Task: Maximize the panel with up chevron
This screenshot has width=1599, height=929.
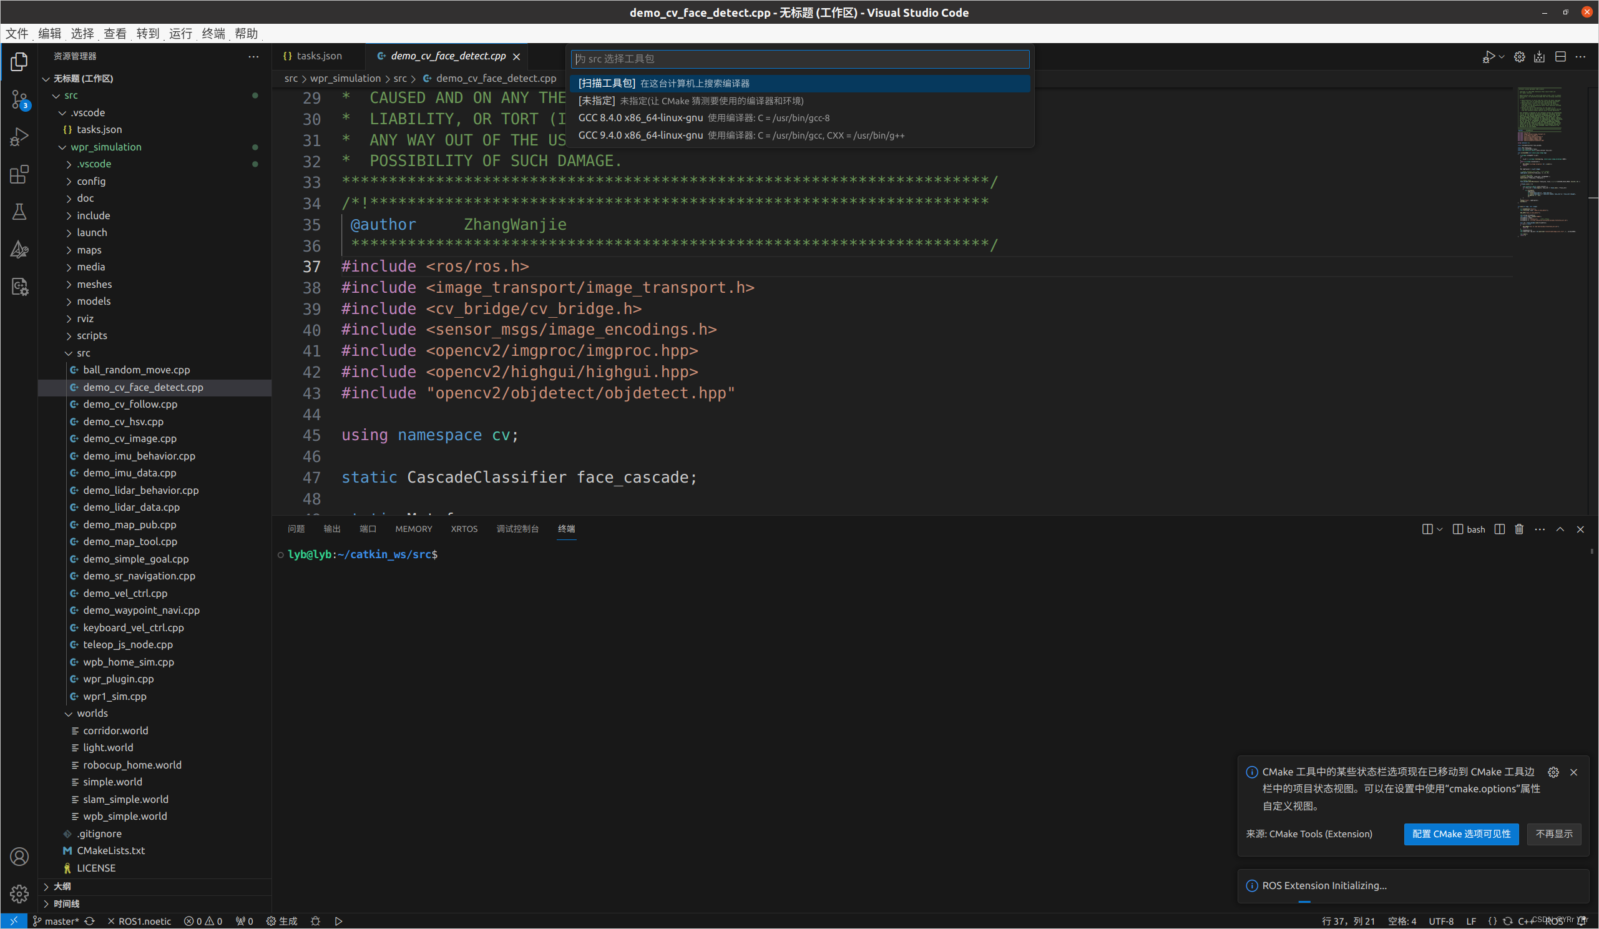Action: coord(1560,529)
